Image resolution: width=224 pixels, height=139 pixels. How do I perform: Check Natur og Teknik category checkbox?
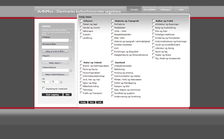click(x=81, y=62)
